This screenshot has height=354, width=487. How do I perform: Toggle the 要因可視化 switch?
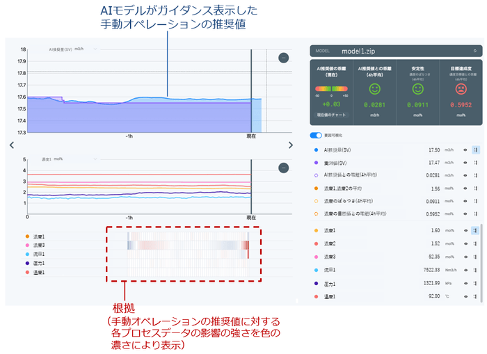(x=317, y=135)
